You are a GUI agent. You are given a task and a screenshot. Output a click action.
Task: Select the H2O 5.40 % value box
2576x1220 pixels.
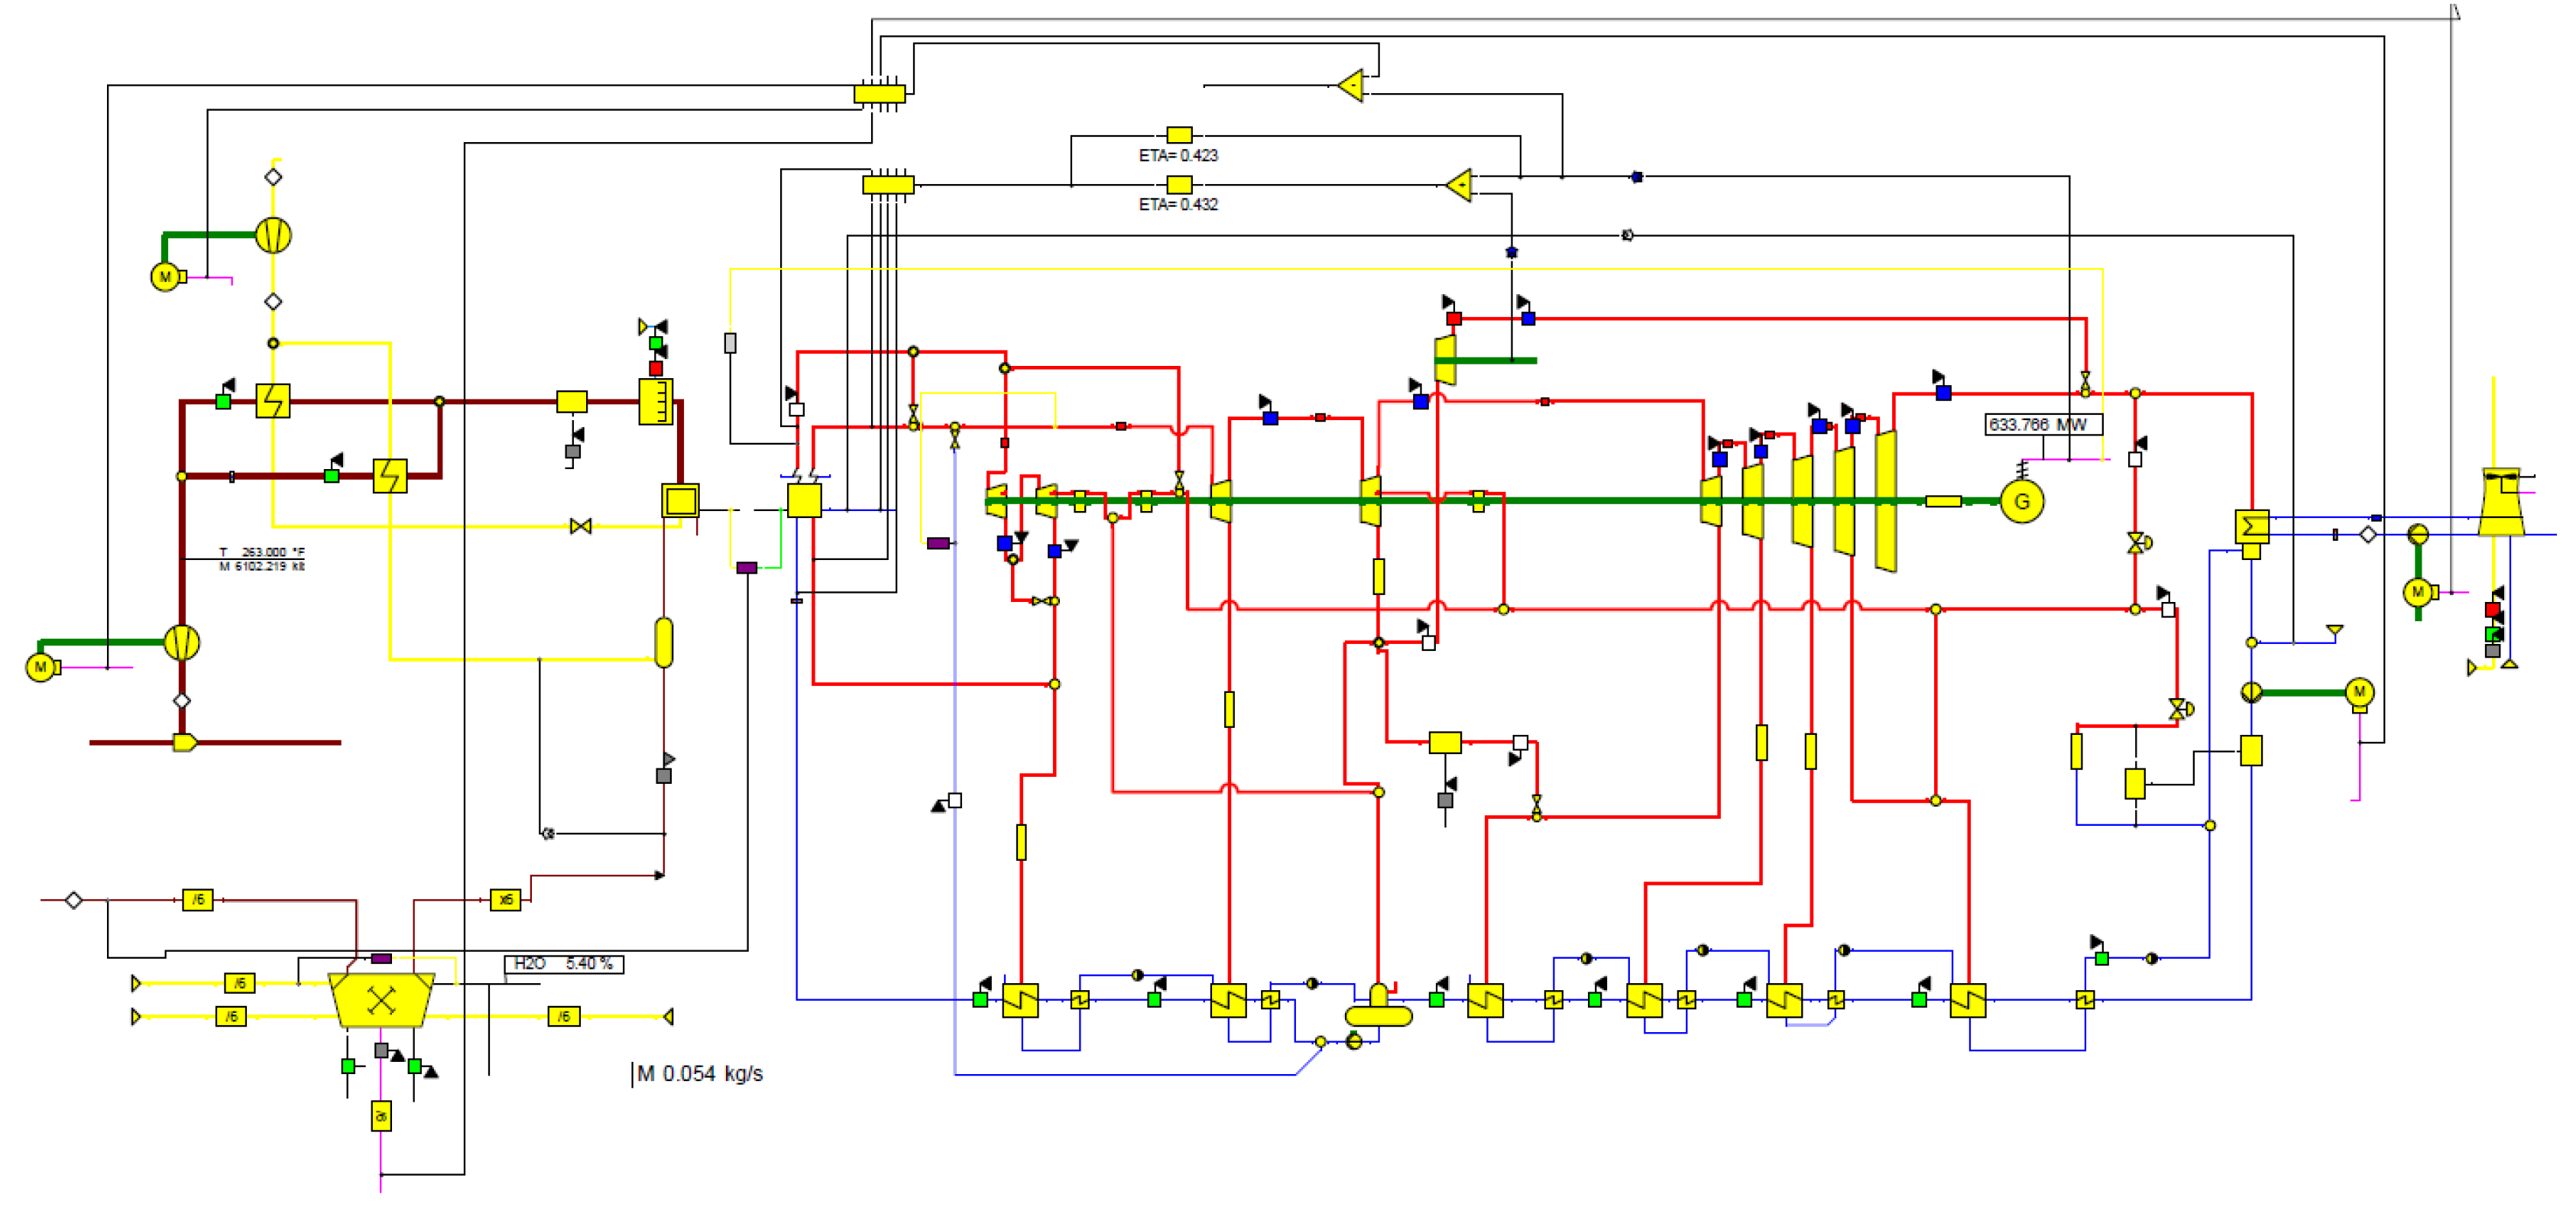coord(563,964)
